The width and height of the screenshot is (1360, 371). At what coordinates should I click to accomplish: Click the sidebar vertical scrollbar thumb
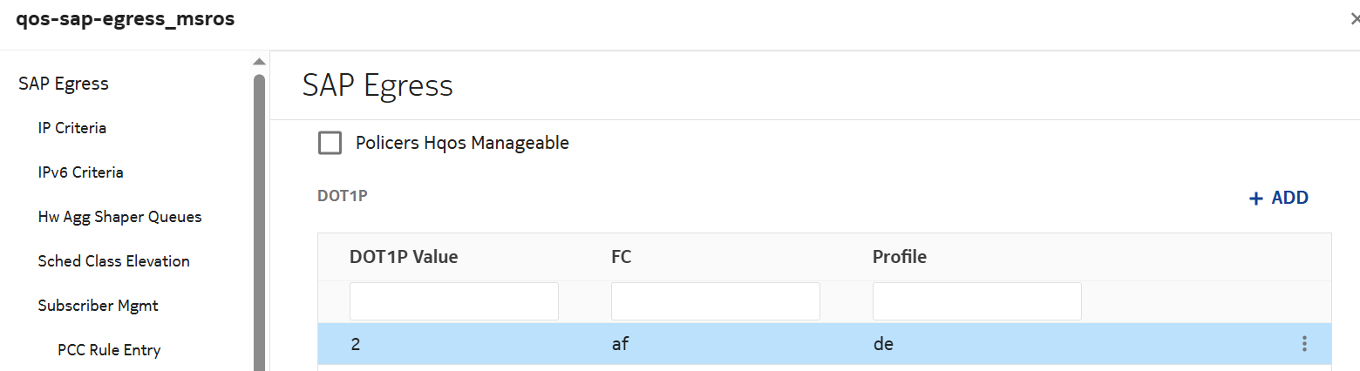pos(259,218)
